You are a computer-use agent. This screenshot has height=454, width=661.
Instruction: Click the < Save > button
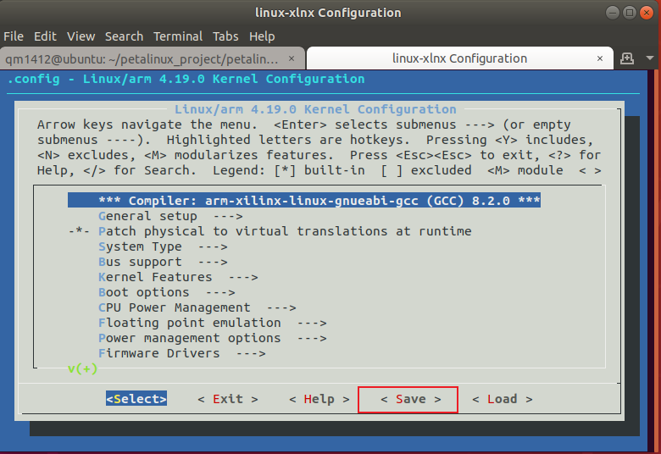pos(411,399)
